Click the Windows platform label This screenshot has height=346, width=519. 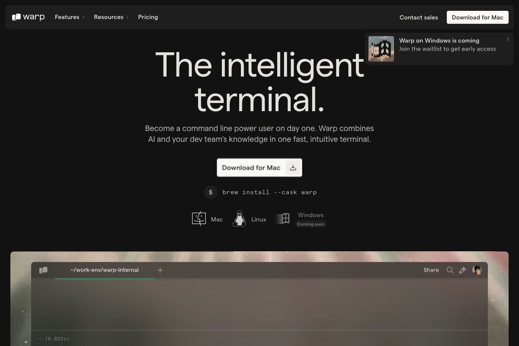tap(310, 215)
